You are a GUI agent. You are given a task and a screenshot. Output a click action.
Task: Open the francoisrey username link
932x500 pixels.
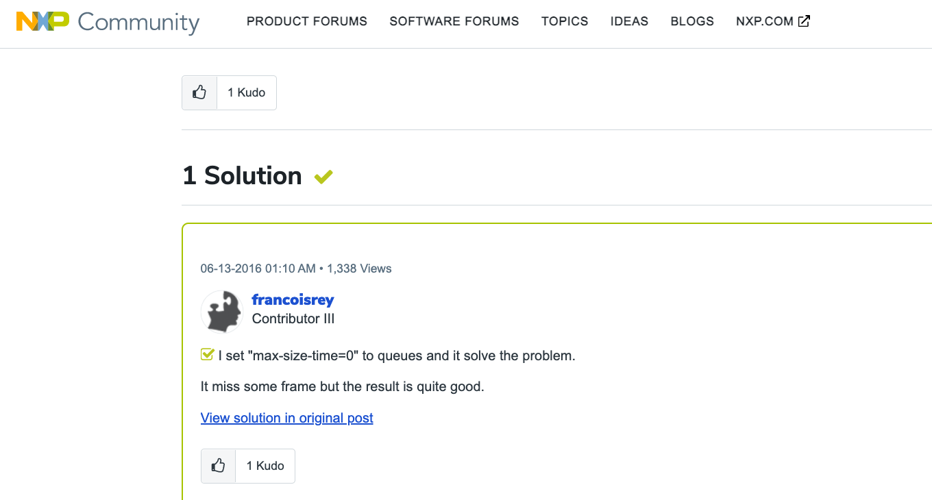click(293, 300)
